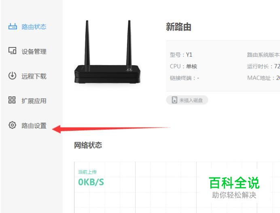Click the 运行时长 uptime field
This screenshot has width=280, height=213.
pyautogui.click(x=263, y=66)
